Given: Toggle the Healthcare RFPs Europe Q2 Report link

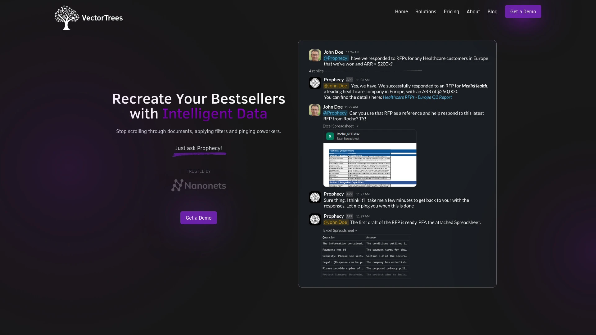Looking at the screenshot, I should click(x=417, y=97).
